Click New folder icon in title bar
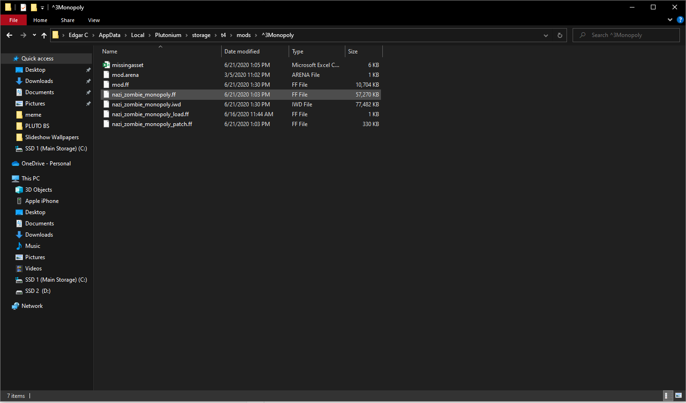Viewport: 686px width, 403px height. (x=34, y=7)
